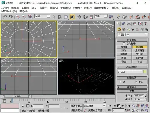Select 边 creation method radio
The width and height of the screenshot is (150, 113).
tap(120, 82)
